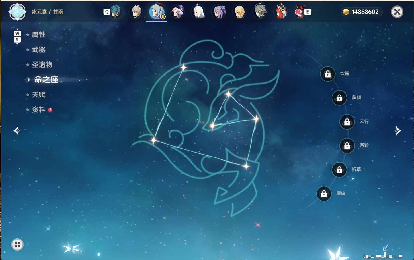Switch to the 属性 attributes tab
The image size is (414, 260).
point(38,35)
